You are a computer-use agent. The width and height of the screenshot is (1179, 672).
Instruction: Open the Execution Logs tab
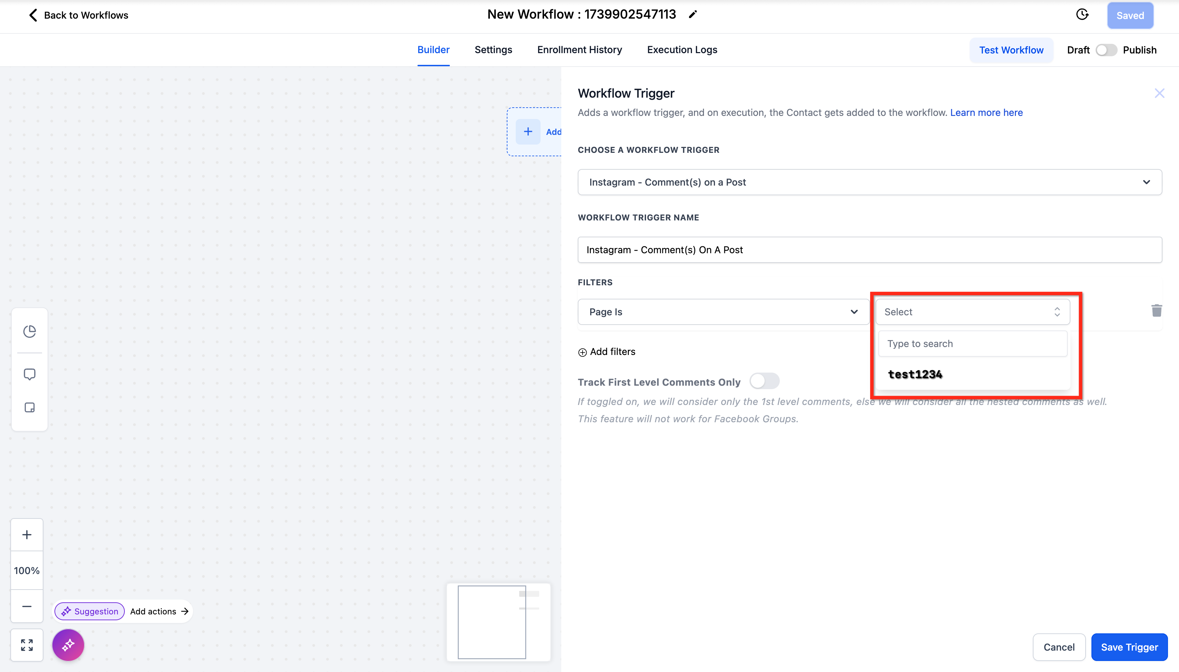682,50
